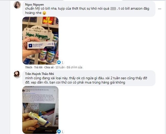
Task: Click Thảo Nhi's comment text bubble
Action: [89, 78]
